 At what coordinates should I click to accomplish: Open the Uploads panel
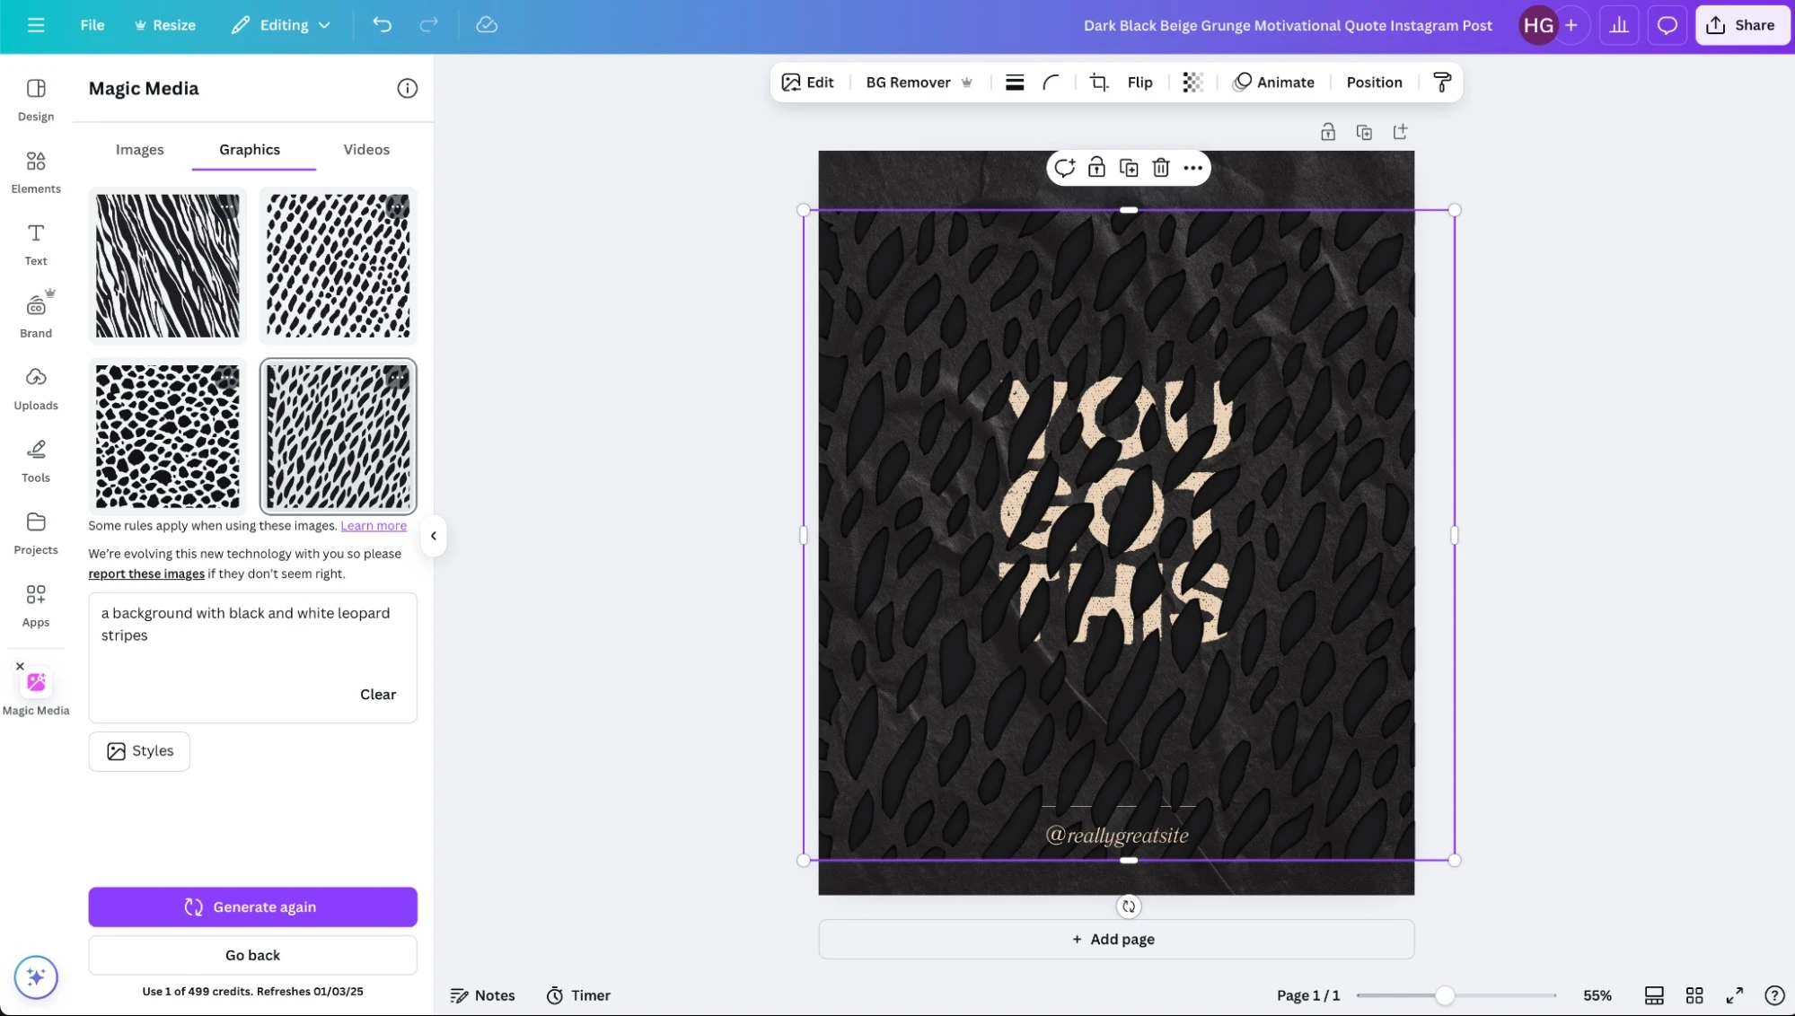click(x=36, y=388)
